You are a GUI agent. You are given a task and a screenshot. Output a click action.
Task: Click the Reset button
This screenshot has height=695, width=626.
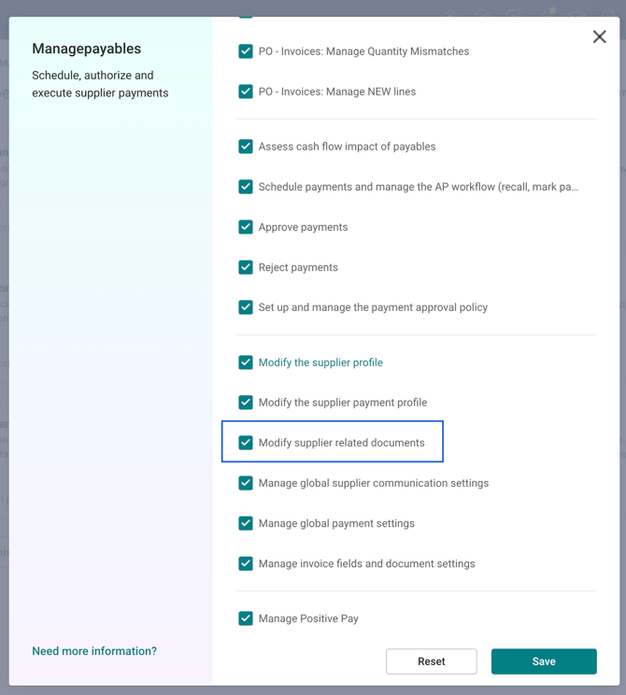click(x=431, y=661)
